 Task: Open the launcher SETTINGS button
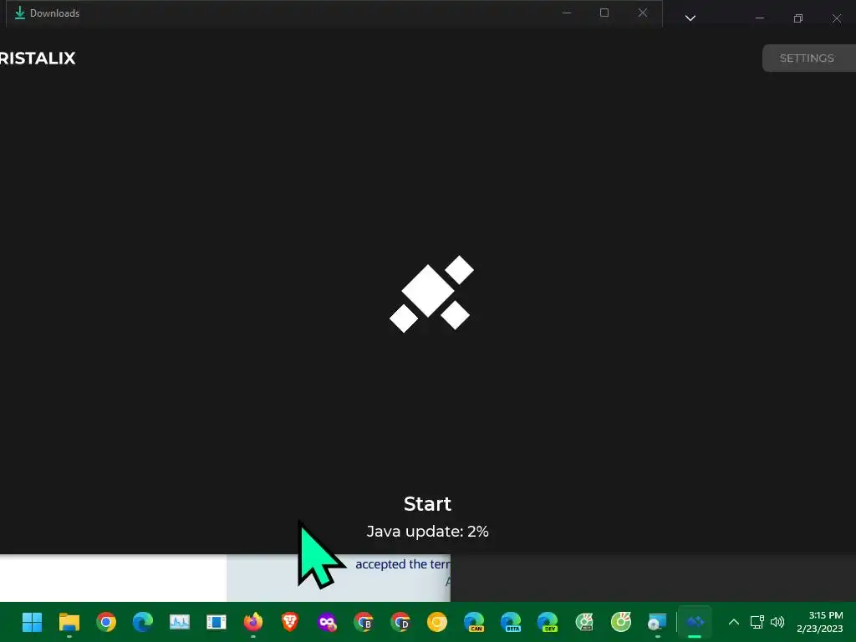pos(808,58)
